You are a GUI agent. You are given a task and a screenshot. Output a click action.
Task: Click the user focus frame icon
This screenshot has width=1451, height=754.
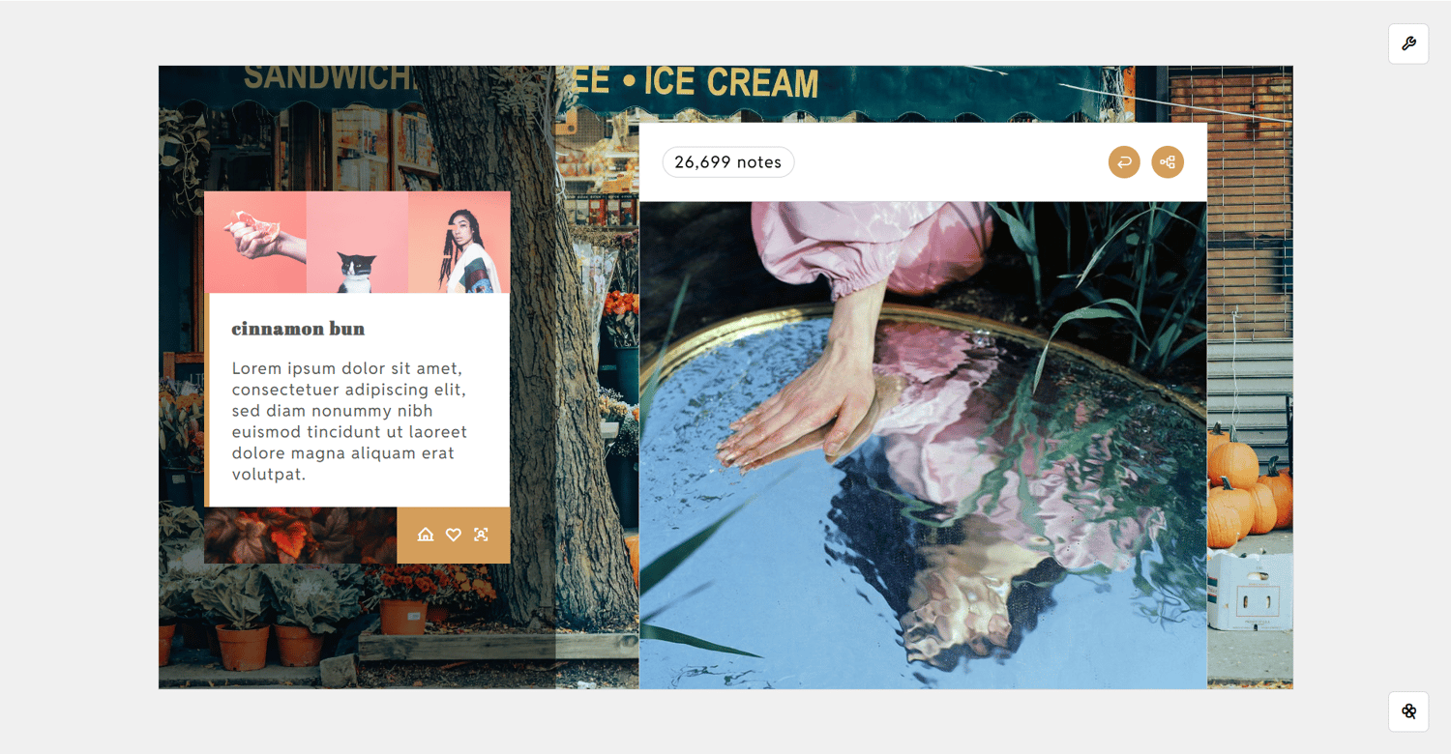coord(481,535)
